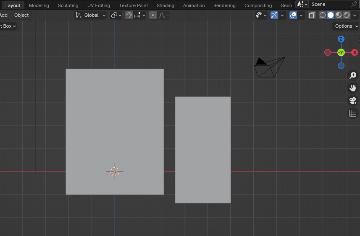Switch to Solid shading
The width and height of the screenshot is (360, 236).
[331, 15]
